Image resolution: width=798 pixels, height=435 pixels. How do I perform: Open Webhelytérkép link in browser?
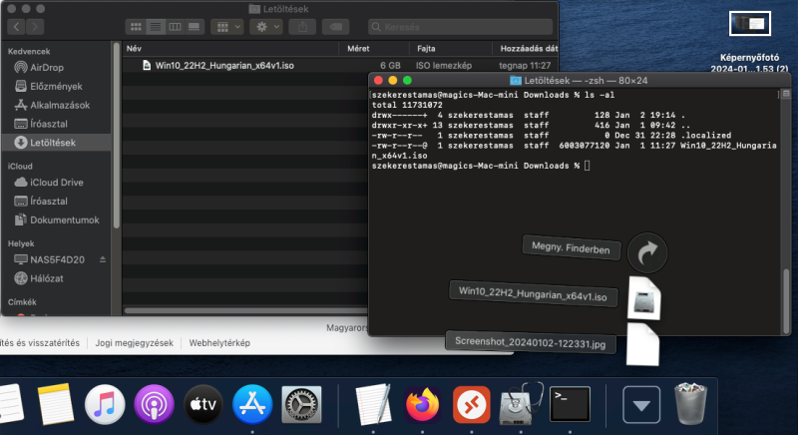coord(219,343)
